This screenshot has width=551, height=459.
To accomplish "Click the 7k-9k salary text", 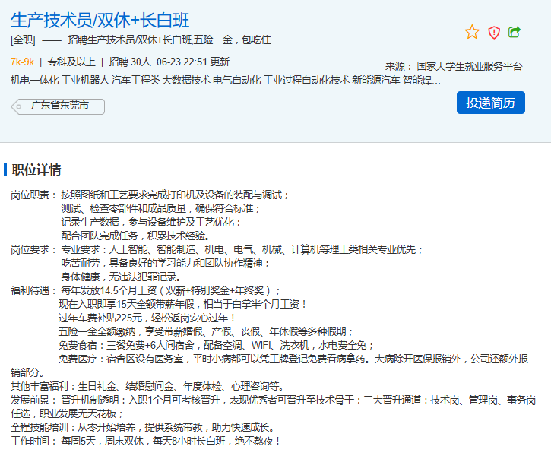I will click(x=22, y=62).
